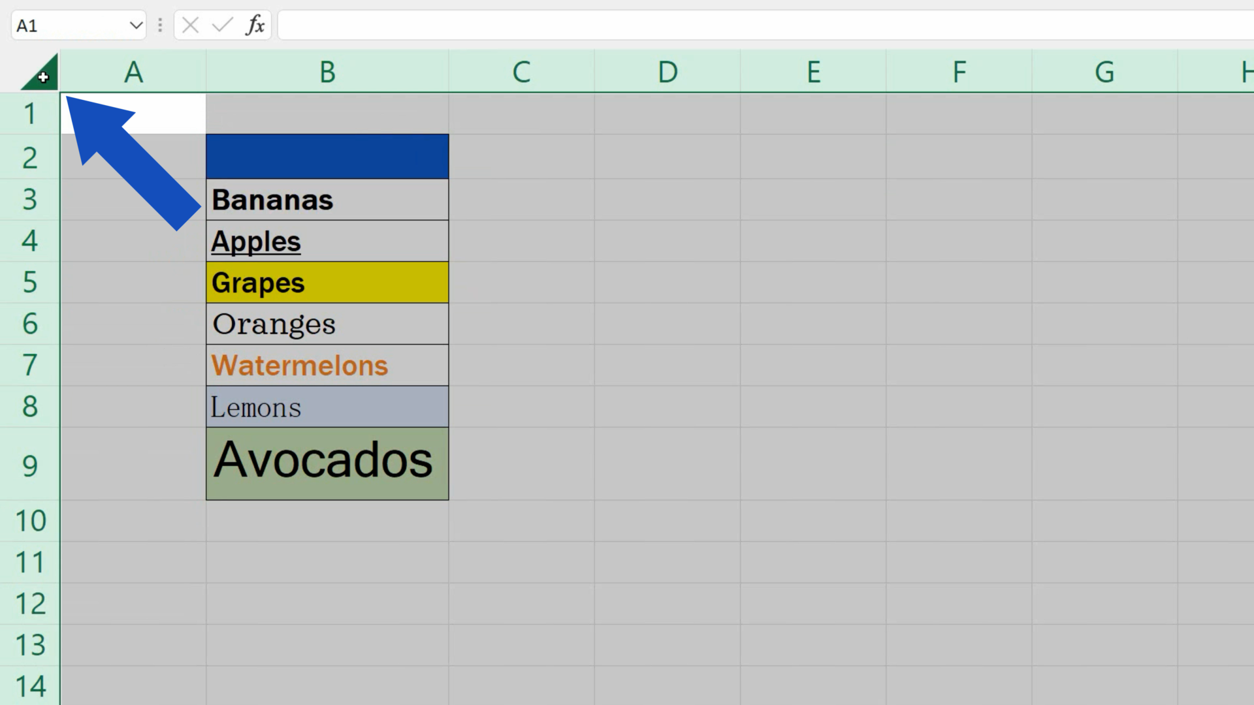Click the green Avocados cell
Viewport: 1254px width, 705px height.
coord(327,460)
